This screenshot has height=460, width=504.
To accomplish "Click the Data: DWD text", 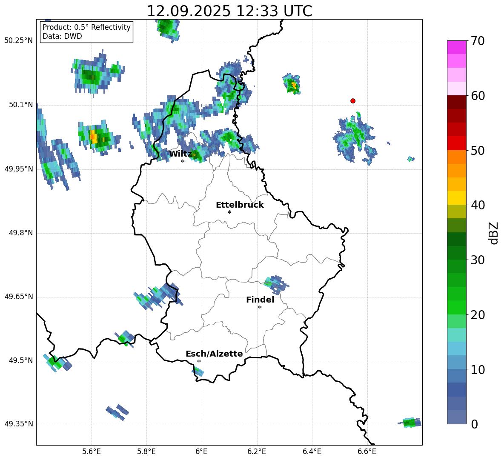I will coord(62,36).
